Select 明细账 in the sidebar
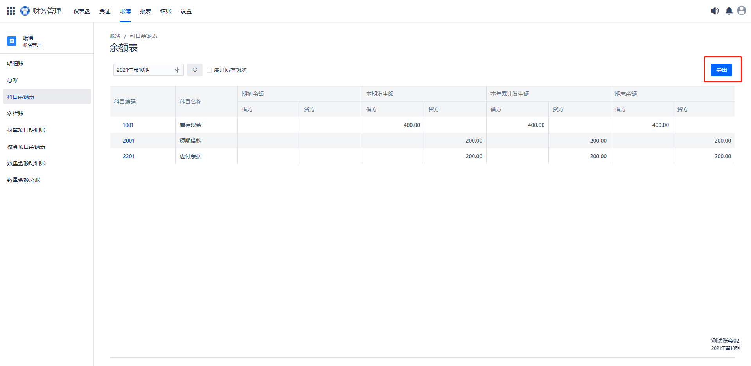This screenshot has width=751, height=366. click(16, 64)
